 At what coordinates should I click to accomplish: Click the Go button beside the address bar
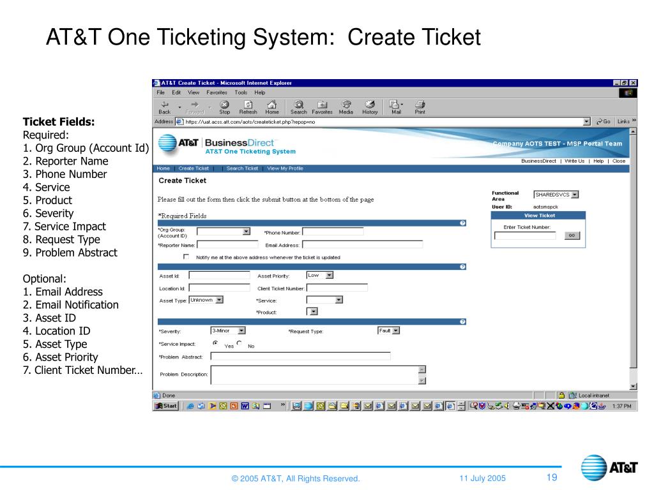[603, 122]
